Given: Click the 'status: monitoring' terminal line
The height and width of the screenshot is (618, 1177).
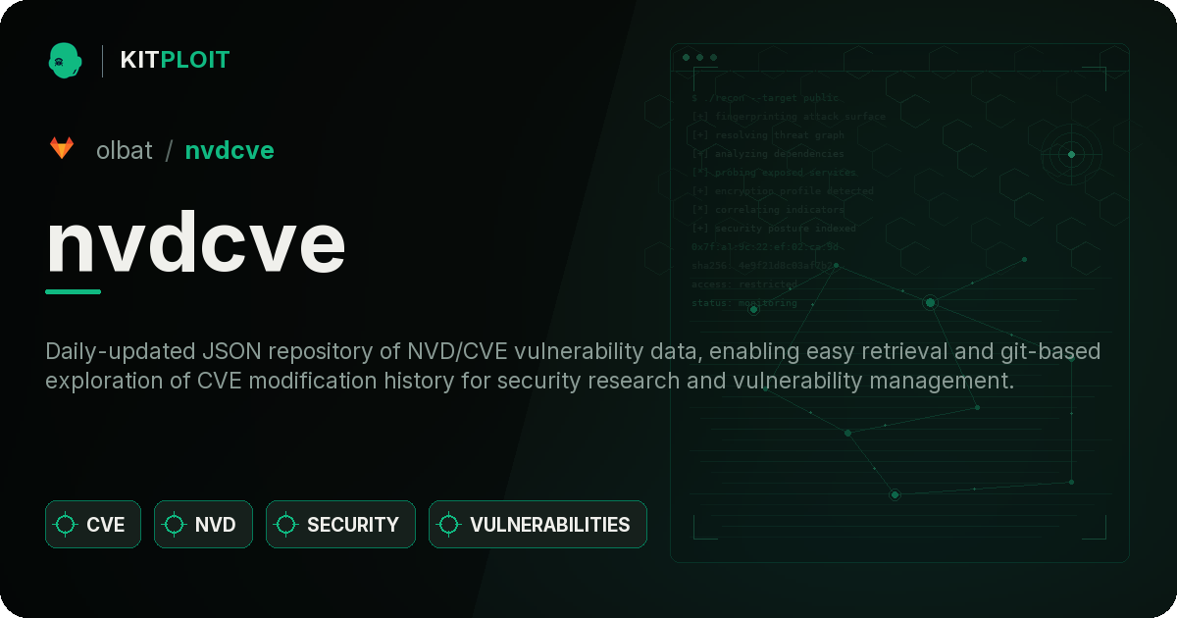Looking at the screenshot, I should tap(744, 303).
